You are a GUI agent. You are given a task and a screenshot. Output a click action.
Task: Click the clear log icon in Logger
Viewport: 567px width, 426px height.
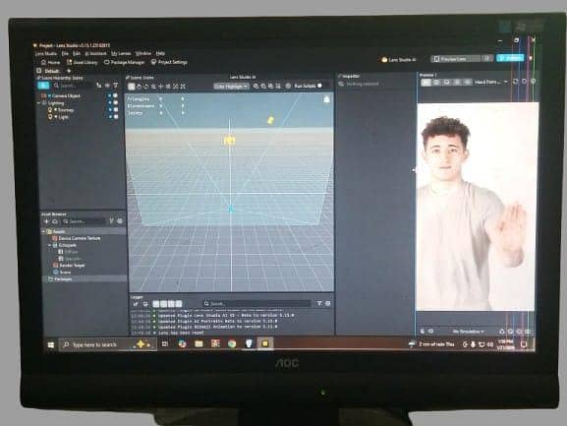click(136, 304)
